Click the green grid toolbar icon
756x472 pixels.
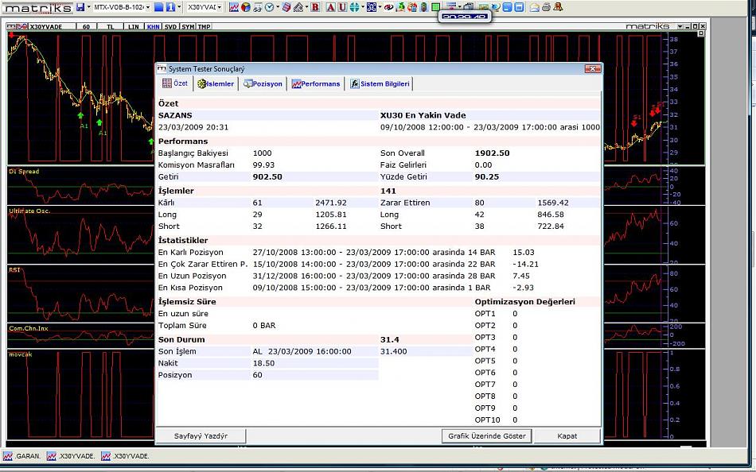tap(435, 7)
